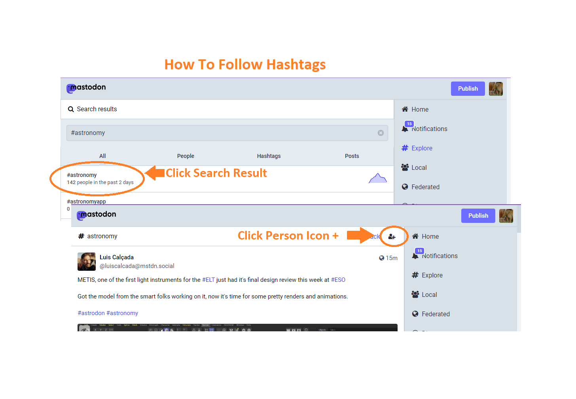
Task: Click the 15m post timestamp
Action: click(391, 258)
